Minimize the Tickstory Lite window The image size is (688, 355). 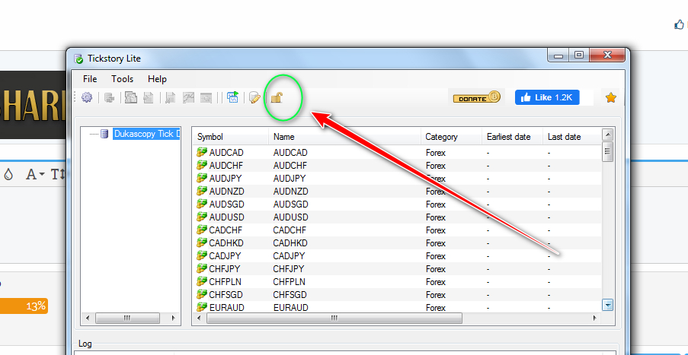click(x=558, y=55)
